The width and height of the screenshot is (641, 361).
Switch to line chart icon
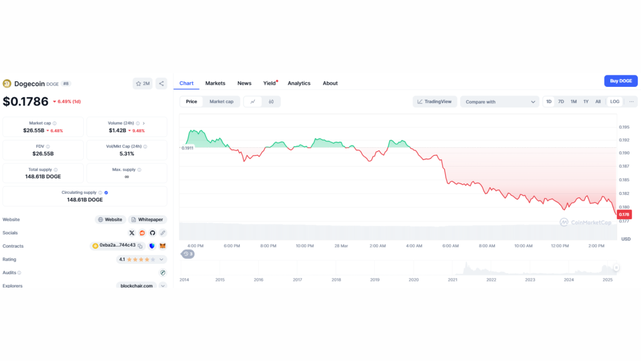[253, 102]
